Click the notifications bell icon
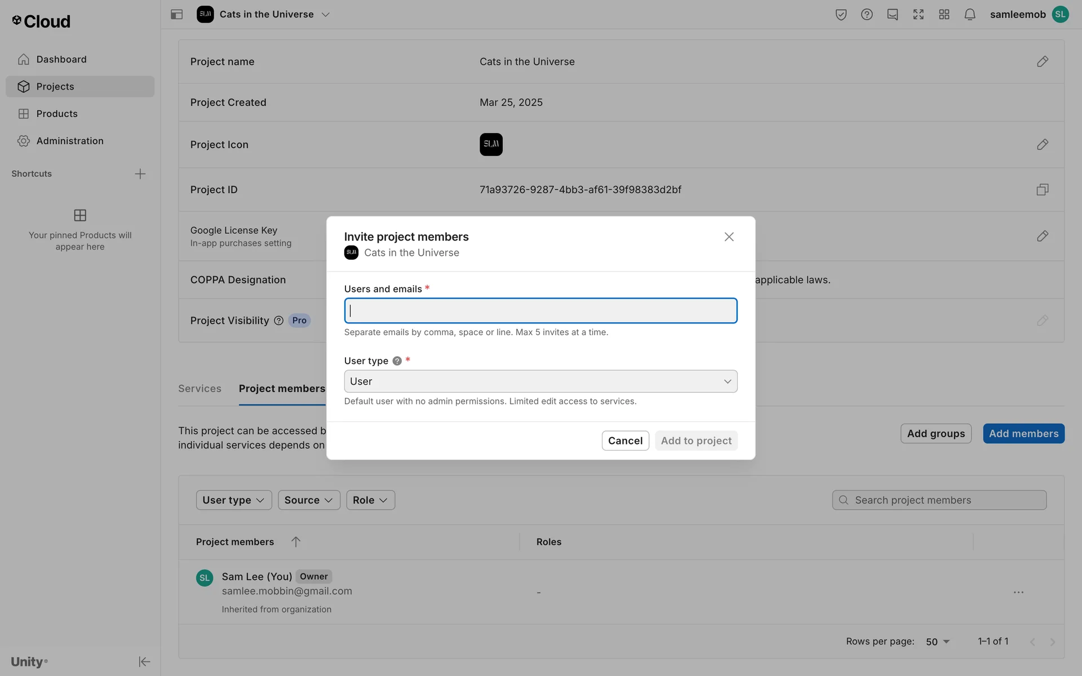This screenshot has height=676, width=1082. pyautogui.click(x=969, y=15)
